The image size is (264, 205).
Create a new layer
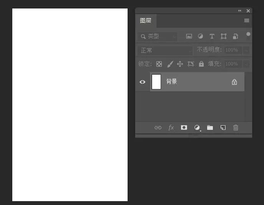pyautogui.click(x=223, y=128)
